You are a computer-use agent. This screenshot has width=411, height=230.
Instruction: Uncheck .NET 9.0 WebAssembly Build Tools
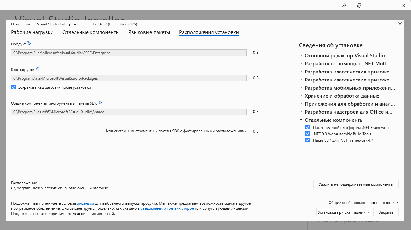(308, 134)
